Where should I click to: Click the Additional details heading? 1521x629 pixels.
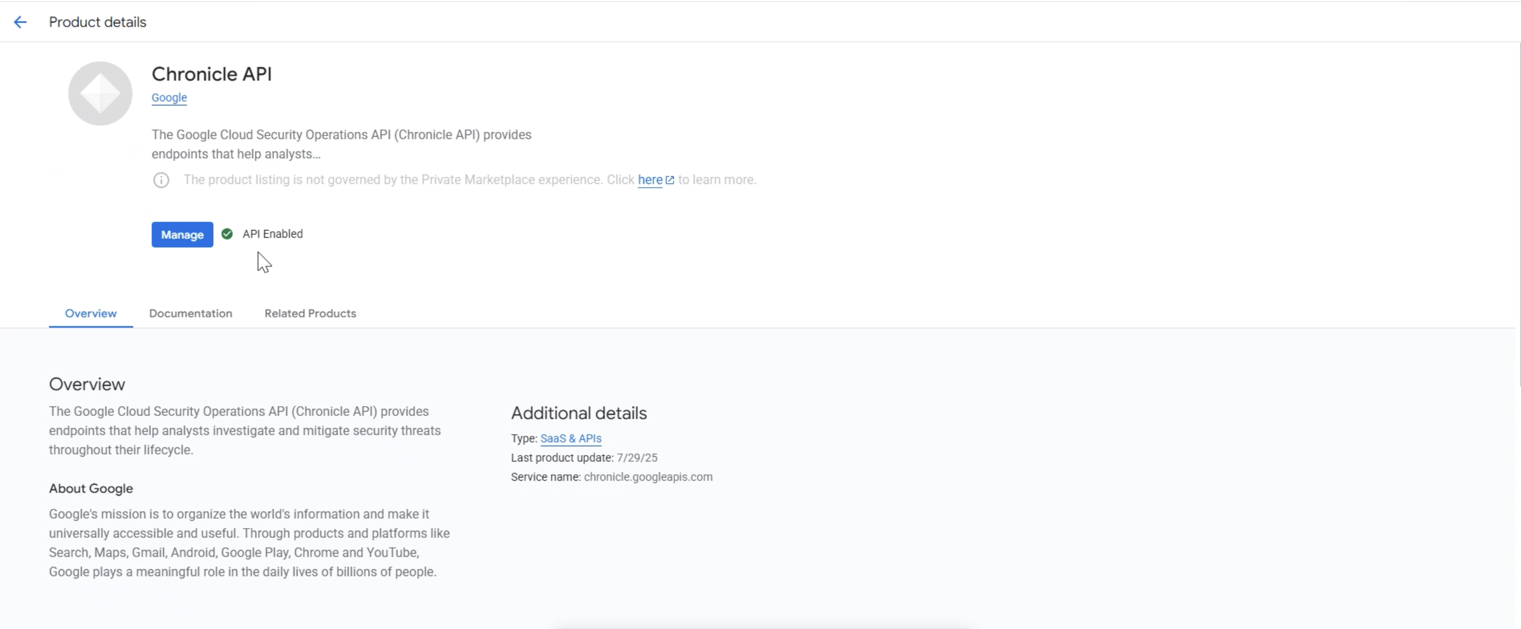pos(579,413)
